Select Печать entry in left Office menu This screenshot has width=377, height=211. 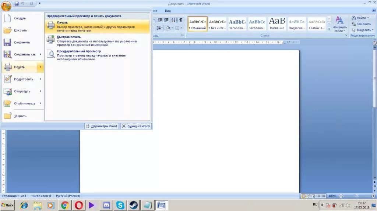point(20,67)
